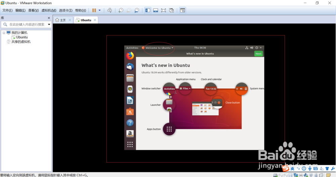Open Amazon from the dock
Image resolution: width=336 pixels, height=177 pixels.
[130, 134]
